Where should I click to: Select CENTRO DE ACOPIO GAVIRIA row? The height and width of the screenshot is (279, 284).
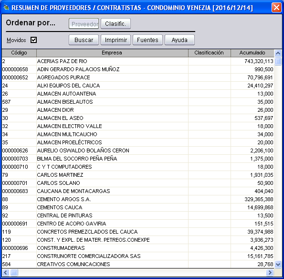coord(138,224)
